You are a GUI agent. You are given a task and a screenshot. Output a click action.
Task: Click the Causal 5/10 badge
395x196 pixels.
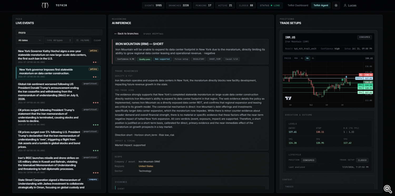(232, 59)
